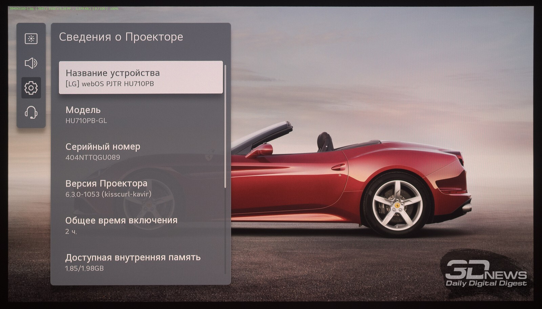Open the Picture settings icon

point(31,39)
